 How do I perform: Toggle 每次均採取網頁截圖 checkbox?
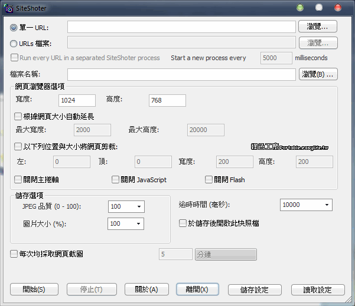tap(14, 254)
